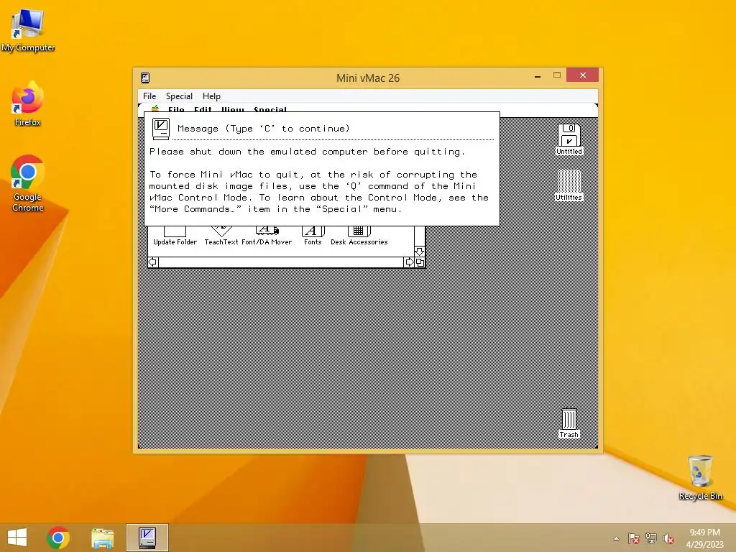Image resolution: width=736 pixels, height=552 pixels.
Task: Close the Mini vMac window
Action: coord(582,75)
